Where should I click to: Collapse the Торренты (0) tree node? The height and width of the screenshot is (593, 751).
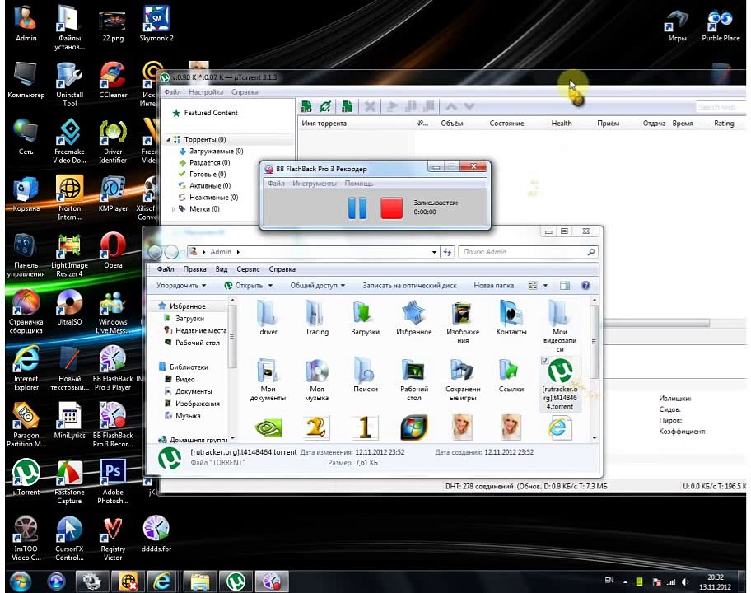(168, 140)
